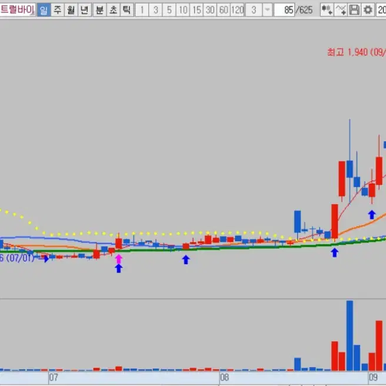
Task: Switch to minute (분) chart period
Action: click(x=99, y=10)
